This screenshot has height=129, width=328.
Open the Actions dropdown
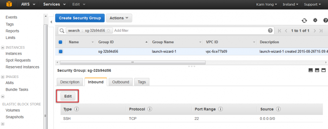point(119,18)
